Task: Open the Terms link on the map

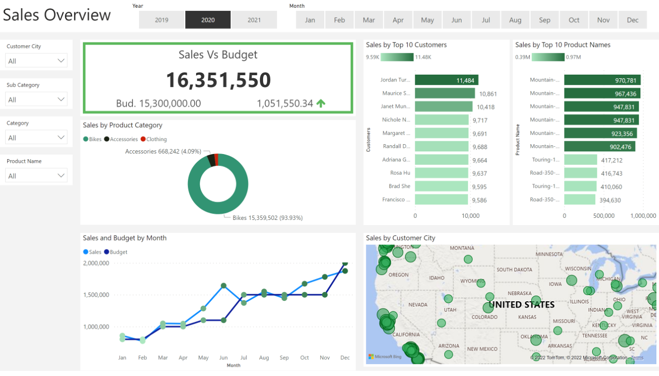Action: [637, 357]
